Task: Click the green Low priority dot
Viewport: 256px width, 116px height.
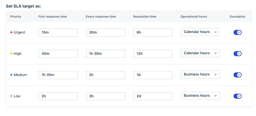Action: 12,96
